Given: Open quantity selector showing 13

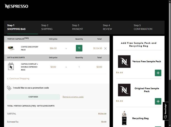Looking at the screenshot, I should coord(79,48).
